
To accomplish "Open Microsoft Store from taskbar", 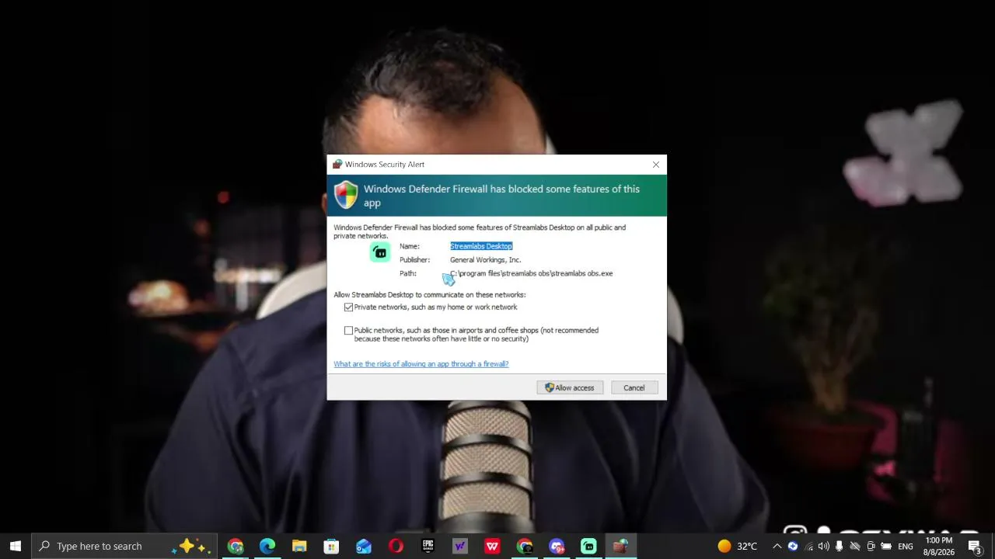I will [331, 546].
